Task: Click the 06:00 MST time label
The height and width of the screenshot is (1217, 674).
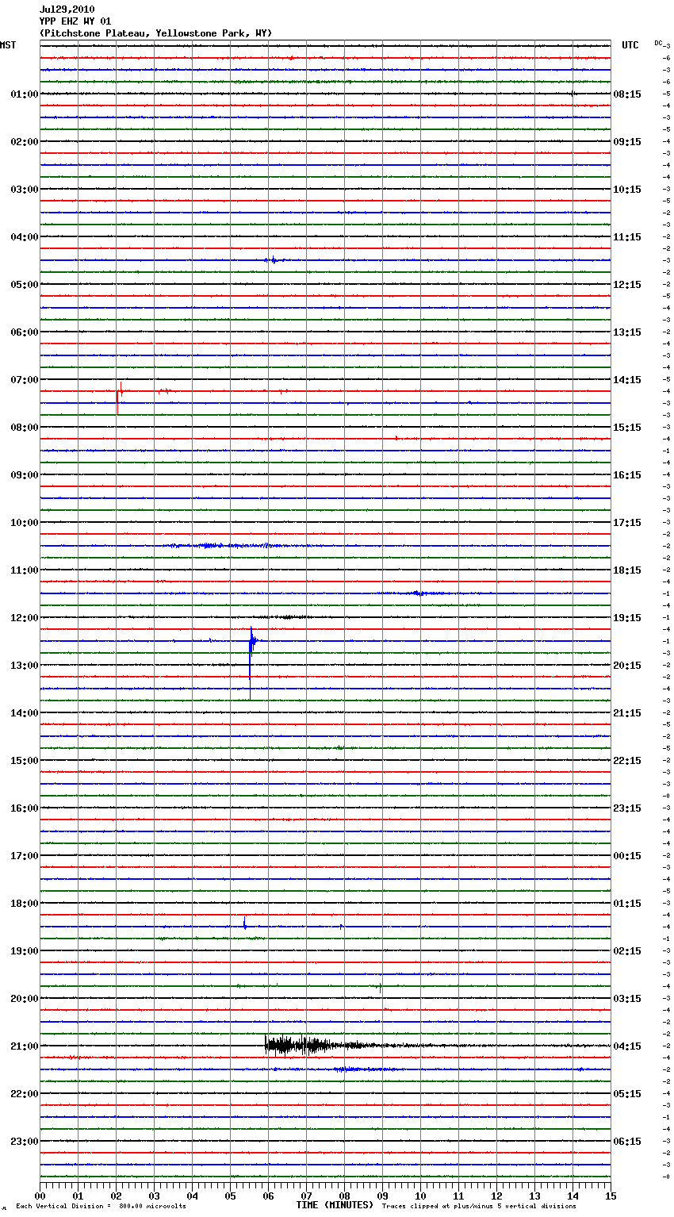Action: (x=25, y=332)
